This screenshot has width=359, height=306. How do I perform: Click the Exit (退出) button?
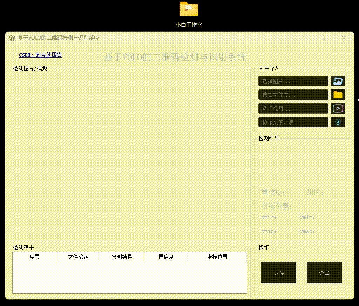click(x=324, y=273)
